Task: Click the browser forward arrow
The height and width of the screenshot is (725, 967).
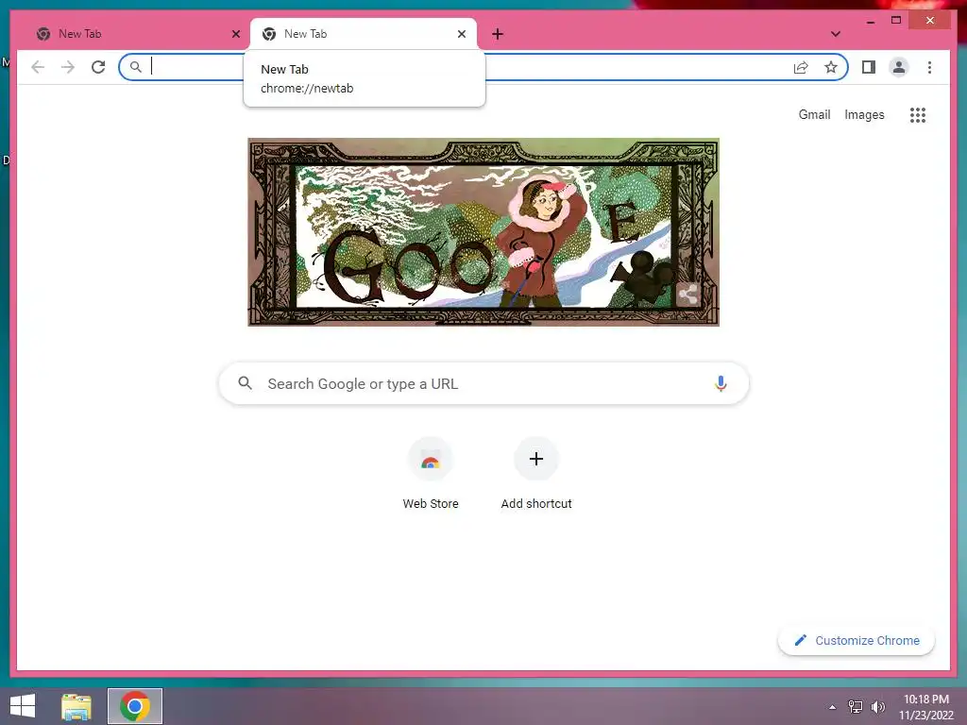Action: pos(68,67)
